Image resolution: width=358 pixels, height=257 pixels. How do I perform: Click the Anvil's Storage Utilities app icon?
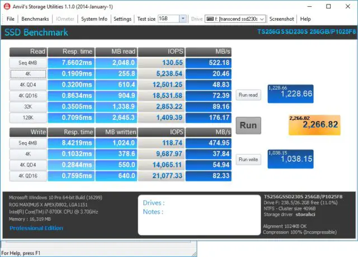7,6
